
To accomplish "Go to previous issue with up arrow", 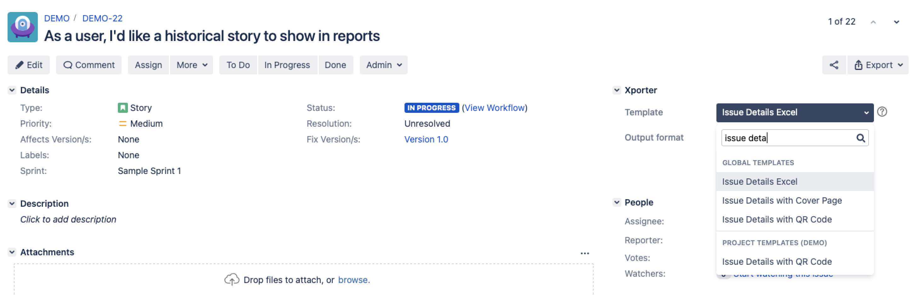I will click(x=873, y=22).
